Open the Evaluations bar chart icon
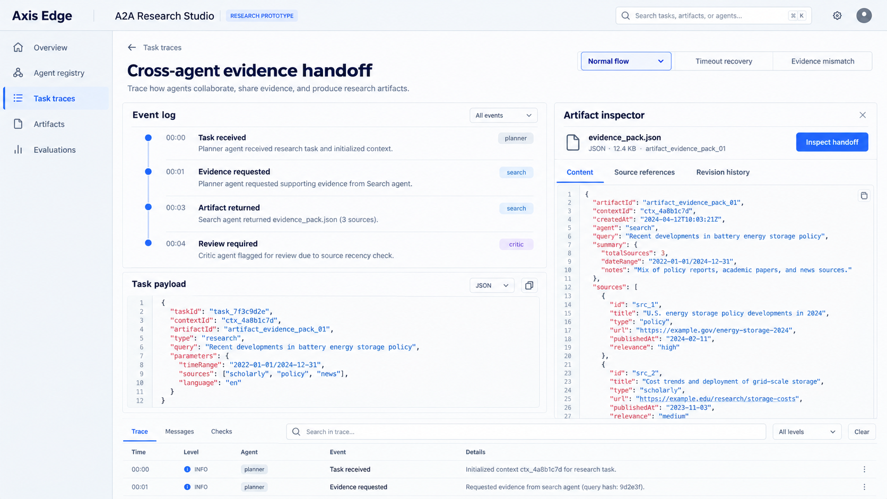 click(18, 150)
